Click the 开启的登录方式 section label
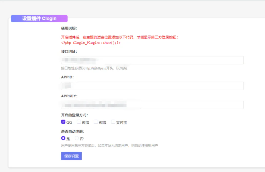This screenshot has width=265, height=172. tap(74, 115)
